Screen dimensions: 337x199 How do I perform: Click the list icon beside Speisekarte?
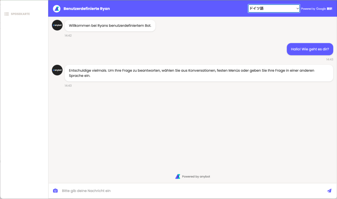coord(7,14)
